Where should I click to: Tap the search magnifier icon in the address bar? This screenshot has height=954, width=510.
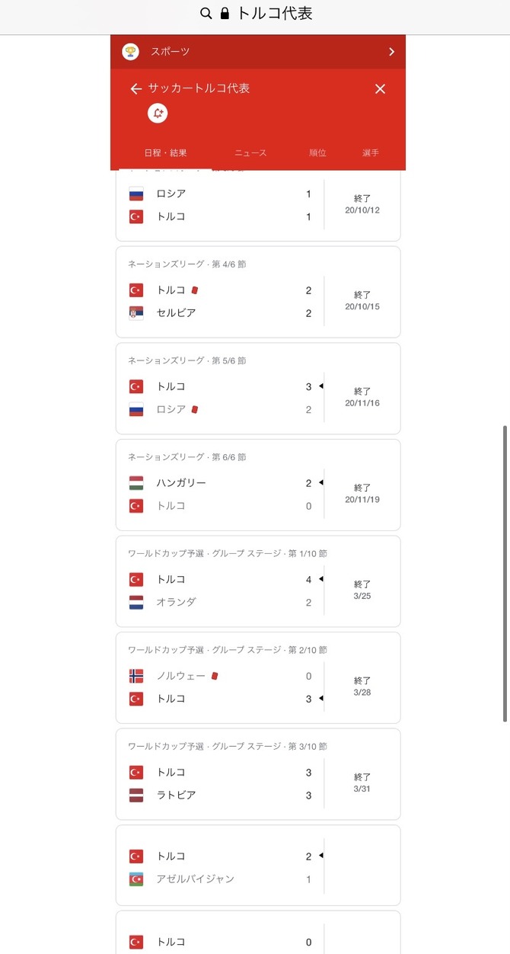206,14
